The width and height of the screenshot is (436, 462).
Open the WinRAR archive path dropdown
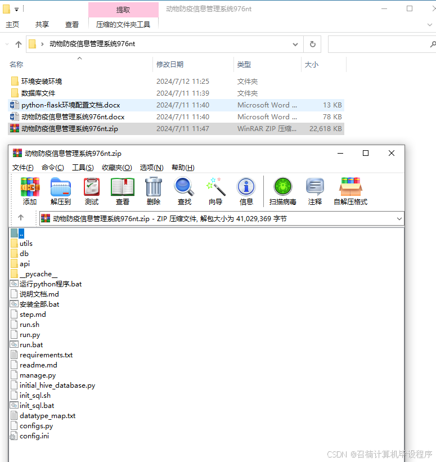(399, 219)
